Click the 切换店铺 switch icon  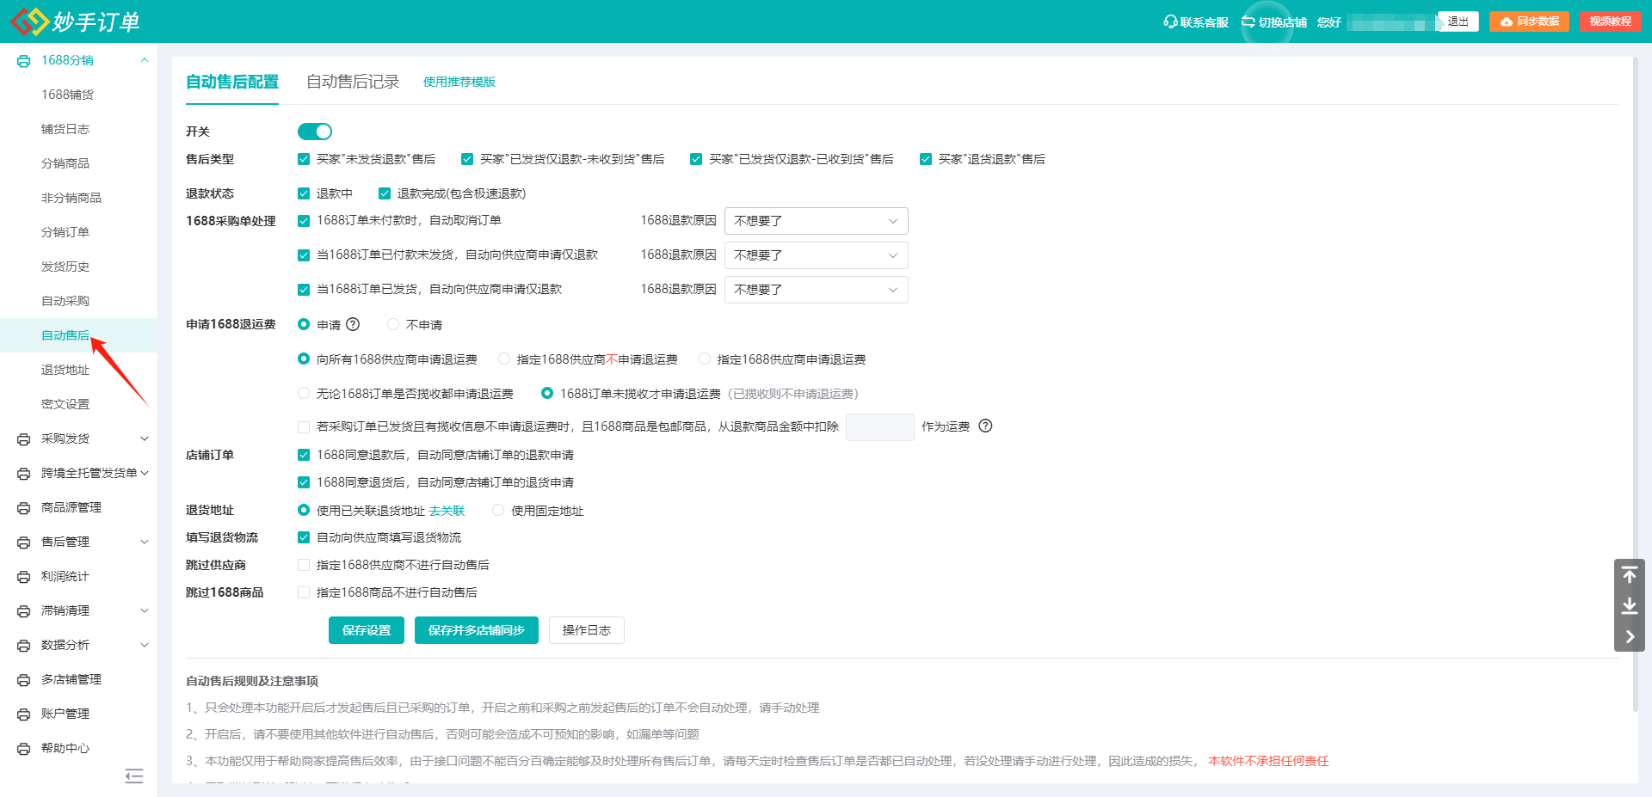click(1248, 21)
